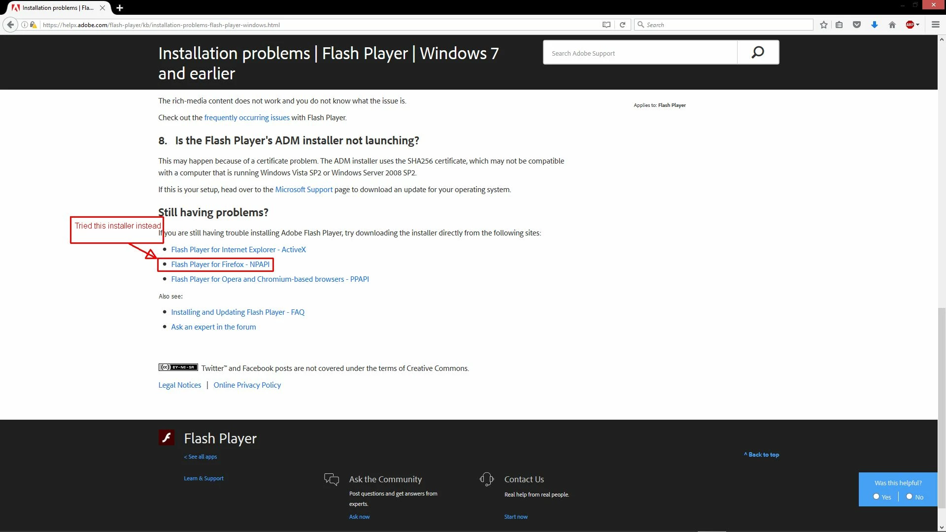This screenshot has width=946, height=532.
Task: Open the Downloads arrow icon
Action: click(x=875, y=25)
